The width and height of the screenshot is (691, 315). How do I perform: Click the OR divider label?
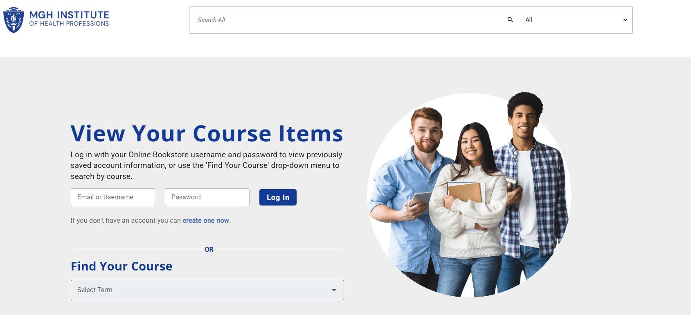coord(209,250)
